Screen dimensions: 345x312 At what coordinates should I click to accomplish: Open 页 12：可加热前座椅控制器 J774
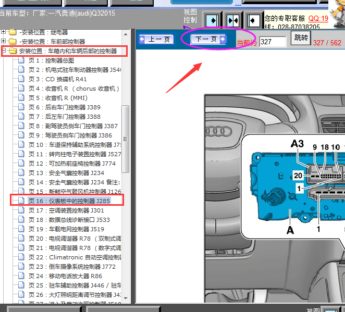72,164
